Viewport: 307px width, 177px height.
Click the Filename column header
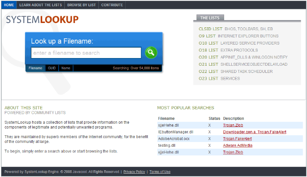(x=166, y=118)
